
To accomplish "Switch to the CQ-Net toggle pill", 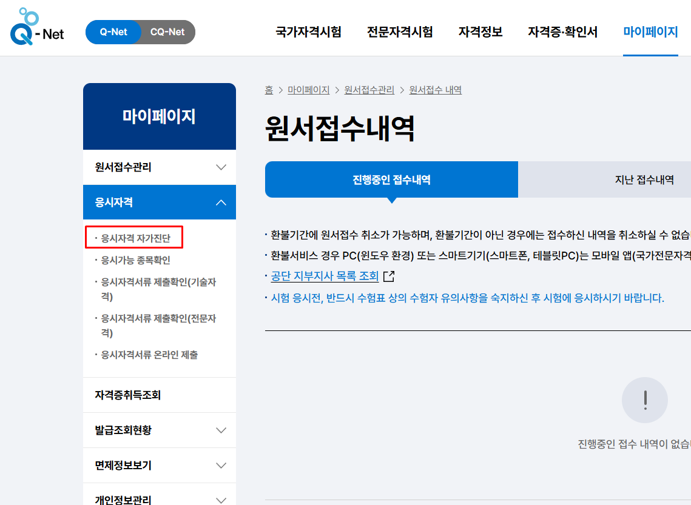I will click(167, 32).
